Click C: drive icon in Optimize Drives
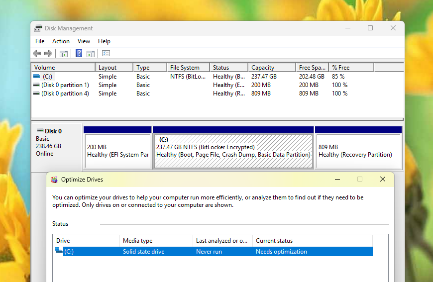The width and height of the screenshot is (433, 282). click(59, 250)
